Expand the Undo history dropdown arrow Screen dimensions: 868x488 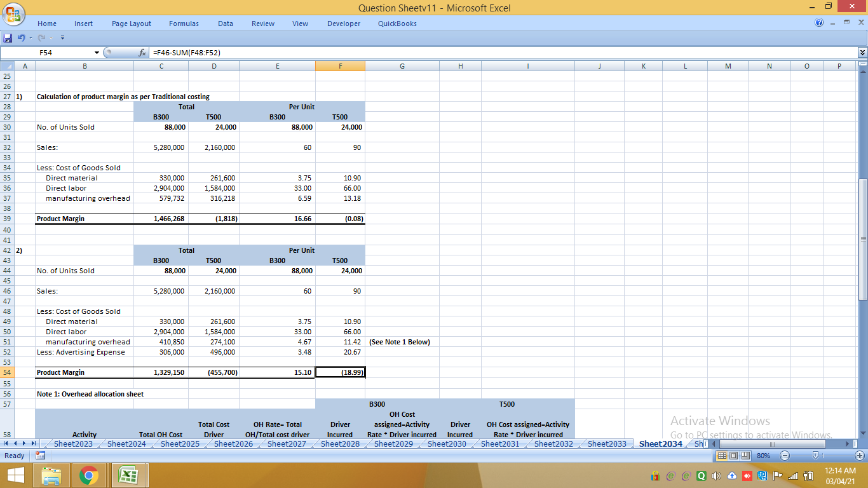pyautogui.click(x=31, y=37)
